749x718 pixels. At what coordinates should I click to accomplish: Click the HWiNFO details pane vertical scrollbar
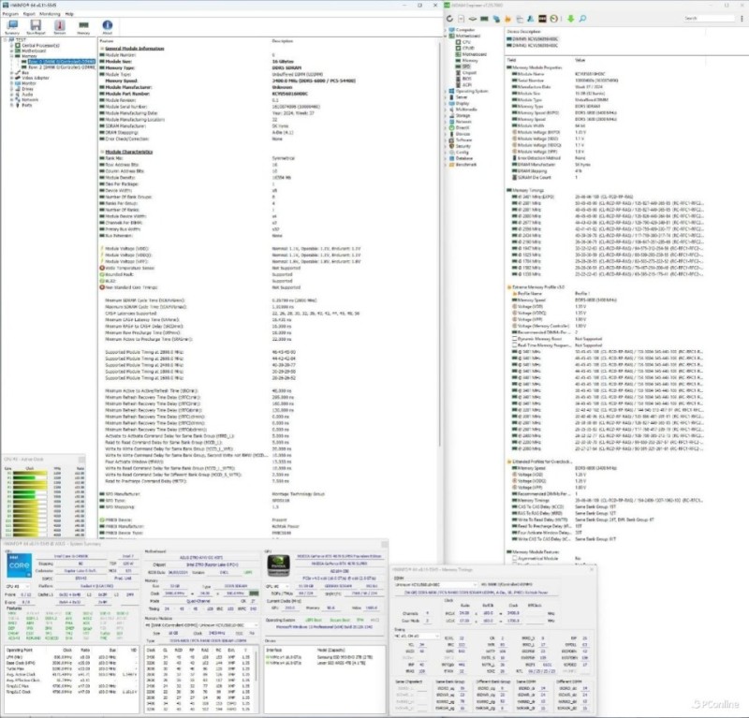pyautogui.click(x=439, y=243)
